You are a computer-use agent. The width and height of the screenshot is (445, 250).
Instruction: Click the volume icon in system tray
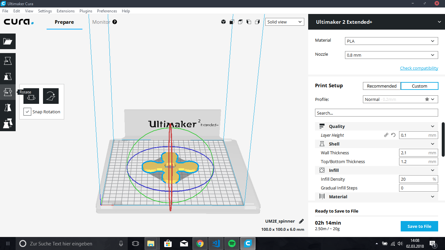(x=400, y=243)
